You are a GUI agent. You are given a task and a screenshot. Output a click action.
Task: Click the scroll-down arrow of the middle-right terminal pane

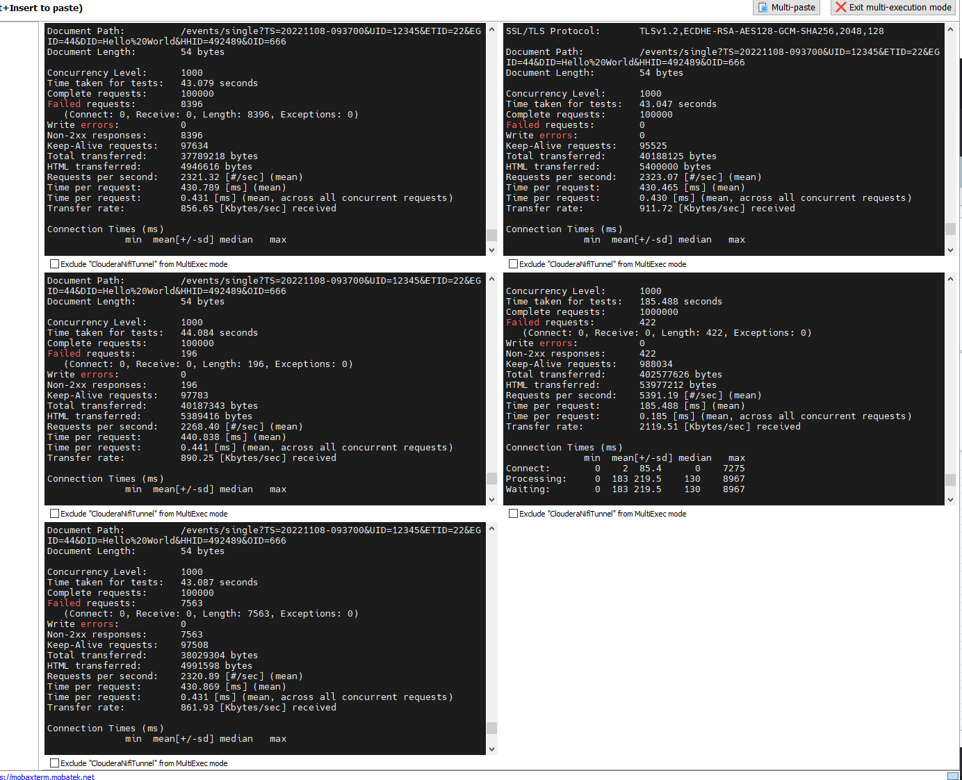coord(951,499)
